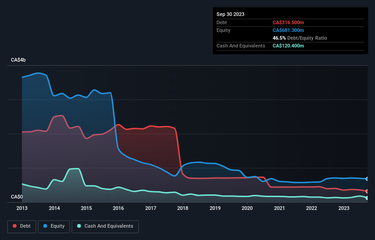The height and width of the screenshot is (240, 375).
Task: Click the CA$0 y-axis label
Action: point(17,197)
